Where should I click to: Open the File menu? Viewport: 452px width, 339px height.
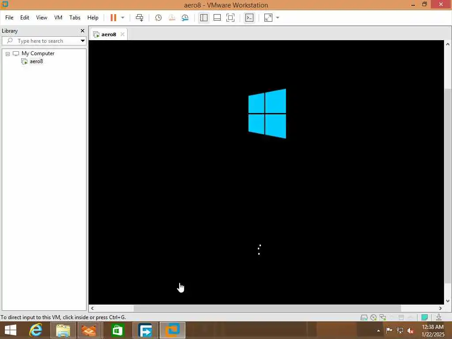click(9, 18)
